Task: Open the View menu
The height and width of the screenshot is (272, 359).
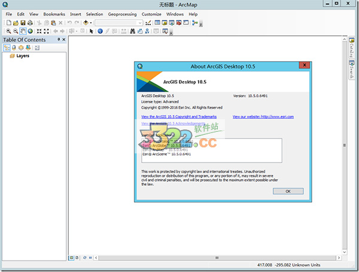Action: 34,14
